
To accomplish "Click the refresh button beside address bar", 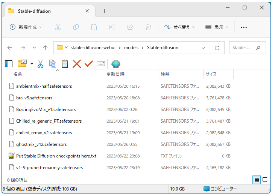I will tap(217, 48).
